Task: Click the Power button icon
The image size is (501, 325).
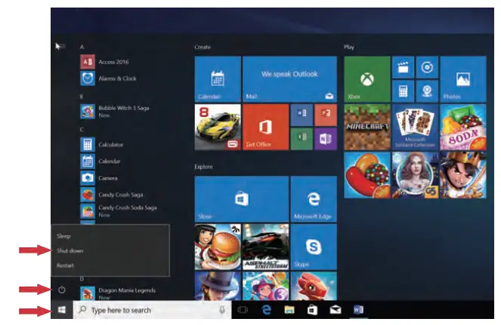Action: coord(62,290)
